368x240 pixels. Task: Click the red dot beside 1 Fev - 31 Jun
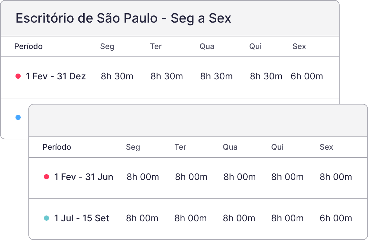pos(46,177)
